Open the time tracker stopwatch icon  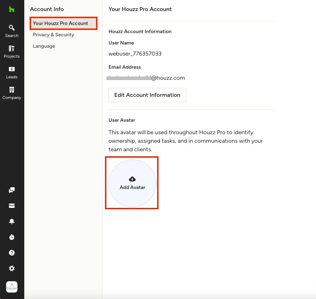12,237
